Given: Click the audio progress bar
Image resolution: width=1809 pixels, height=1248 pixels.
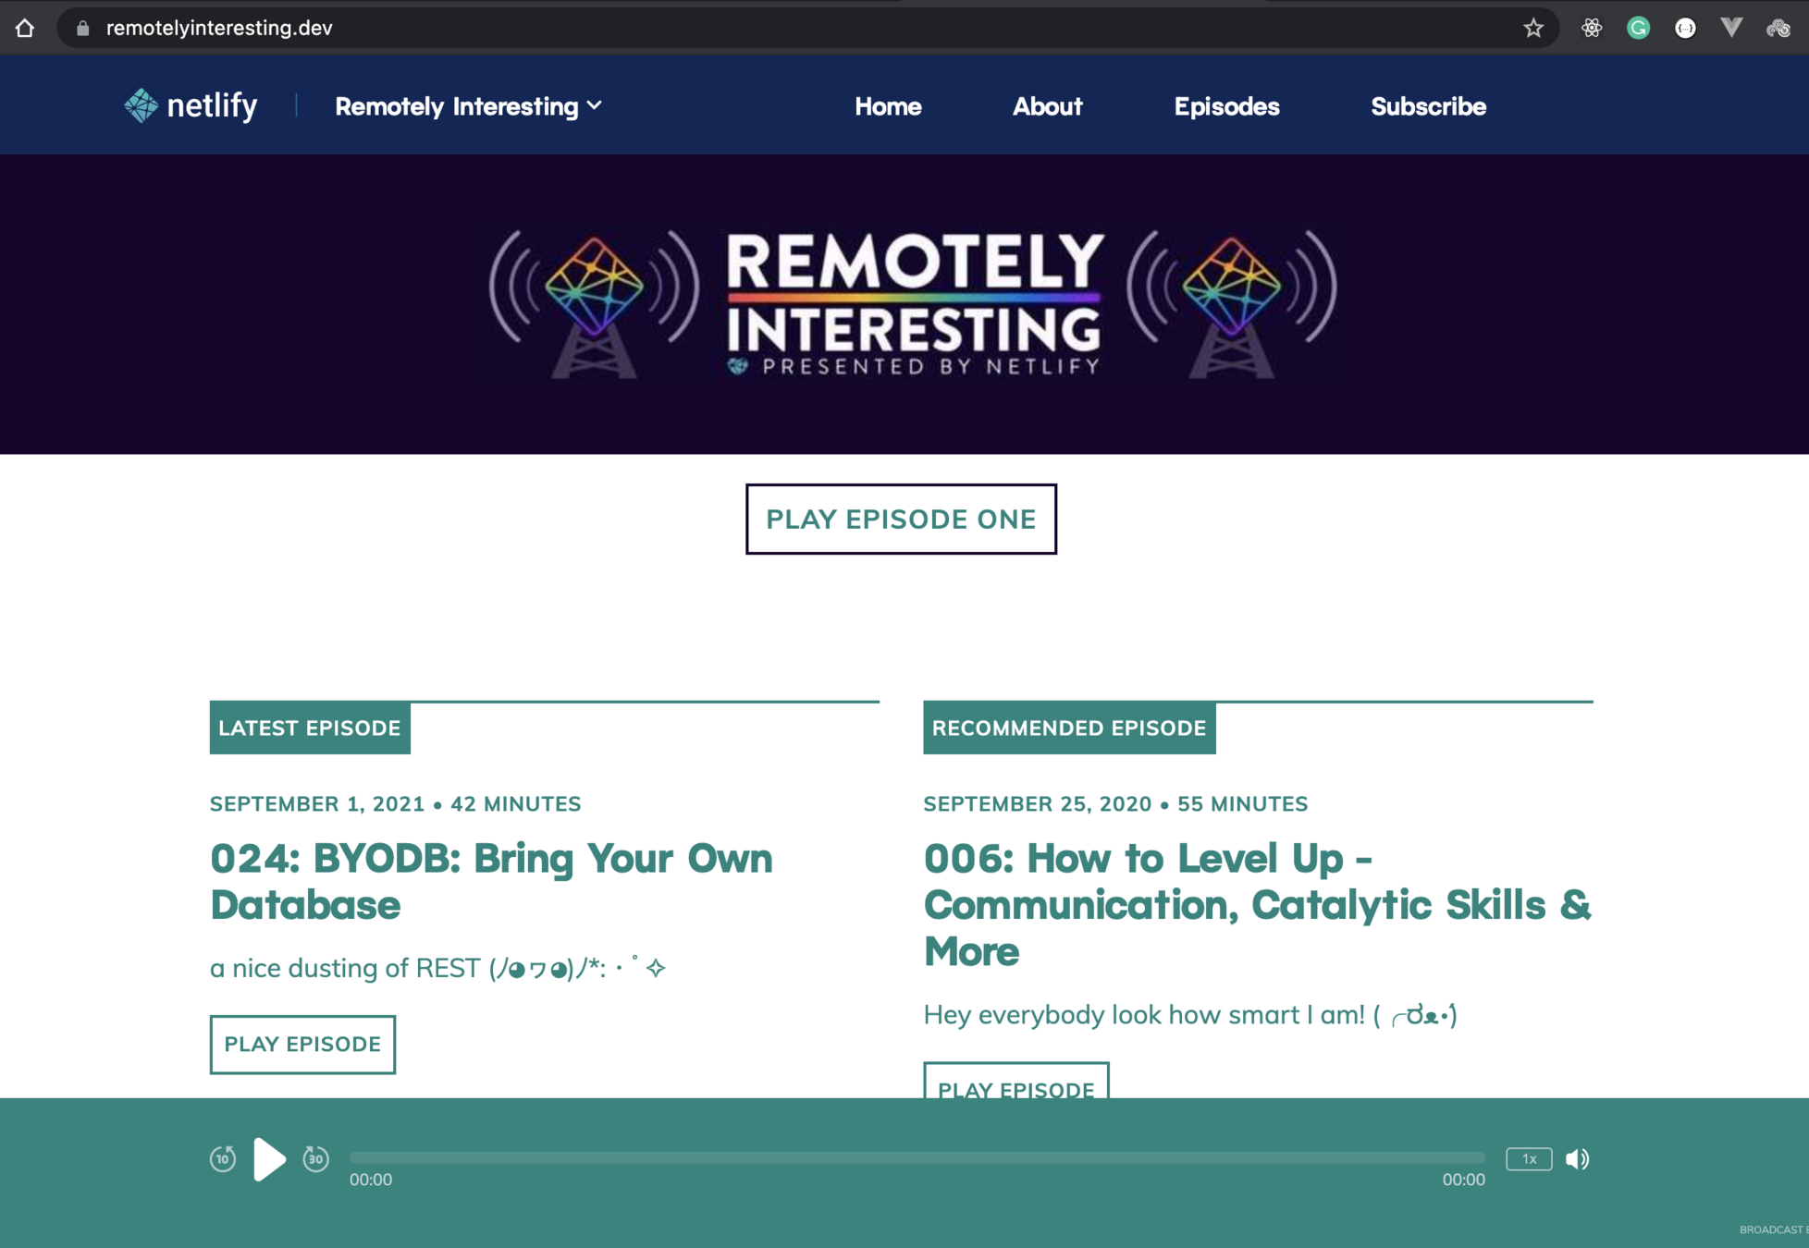Looking at the screenshot, I should click(x=917, y=1157).
